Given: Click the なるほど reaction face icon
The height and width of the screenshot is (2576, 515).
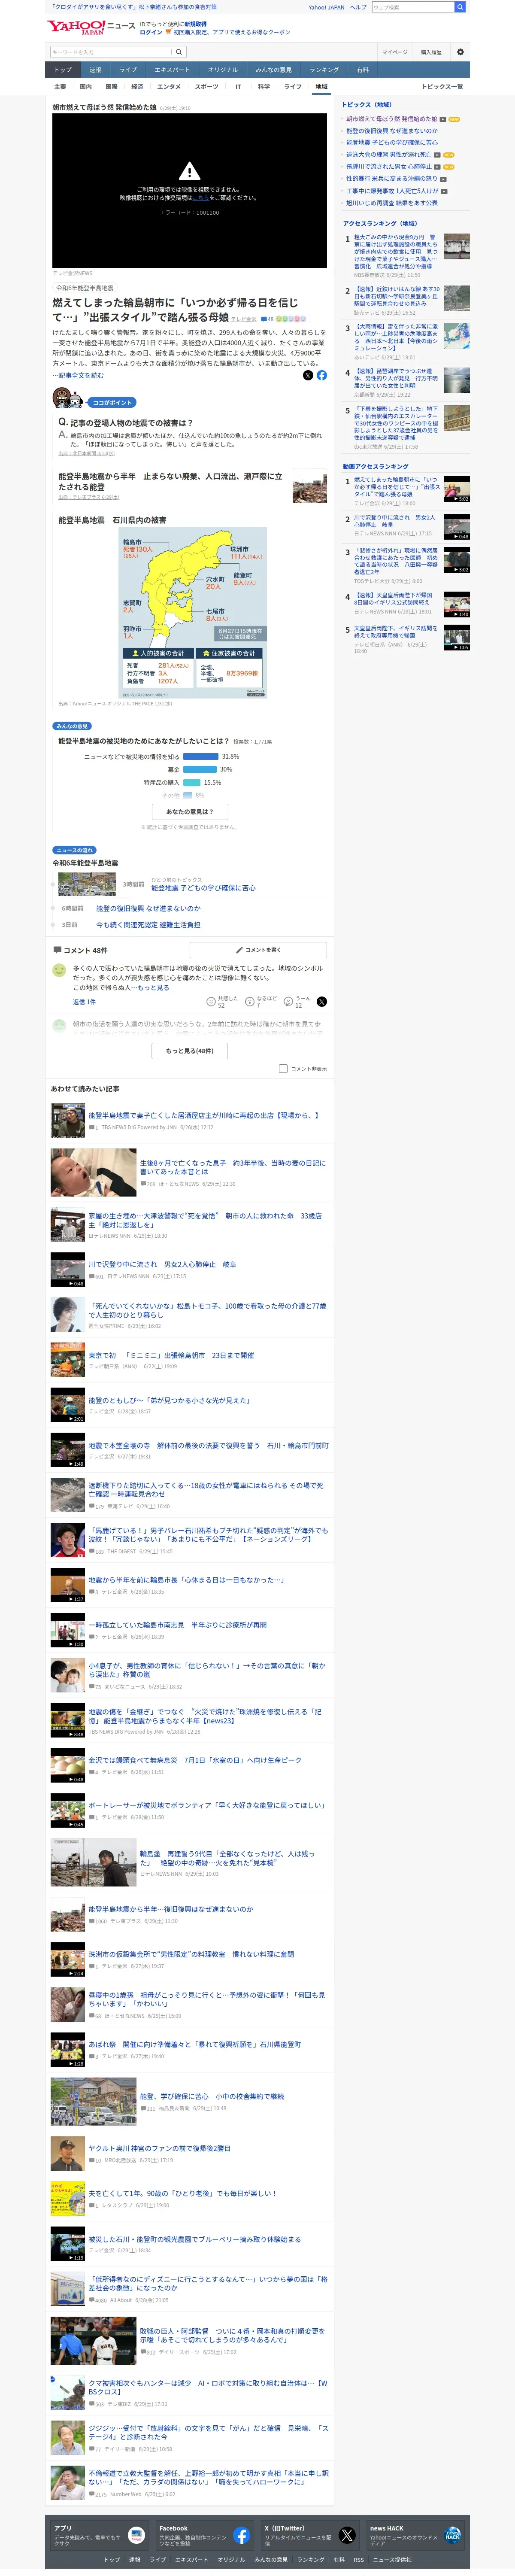Looking at the screenshot, I should (x=250, y=1001).
